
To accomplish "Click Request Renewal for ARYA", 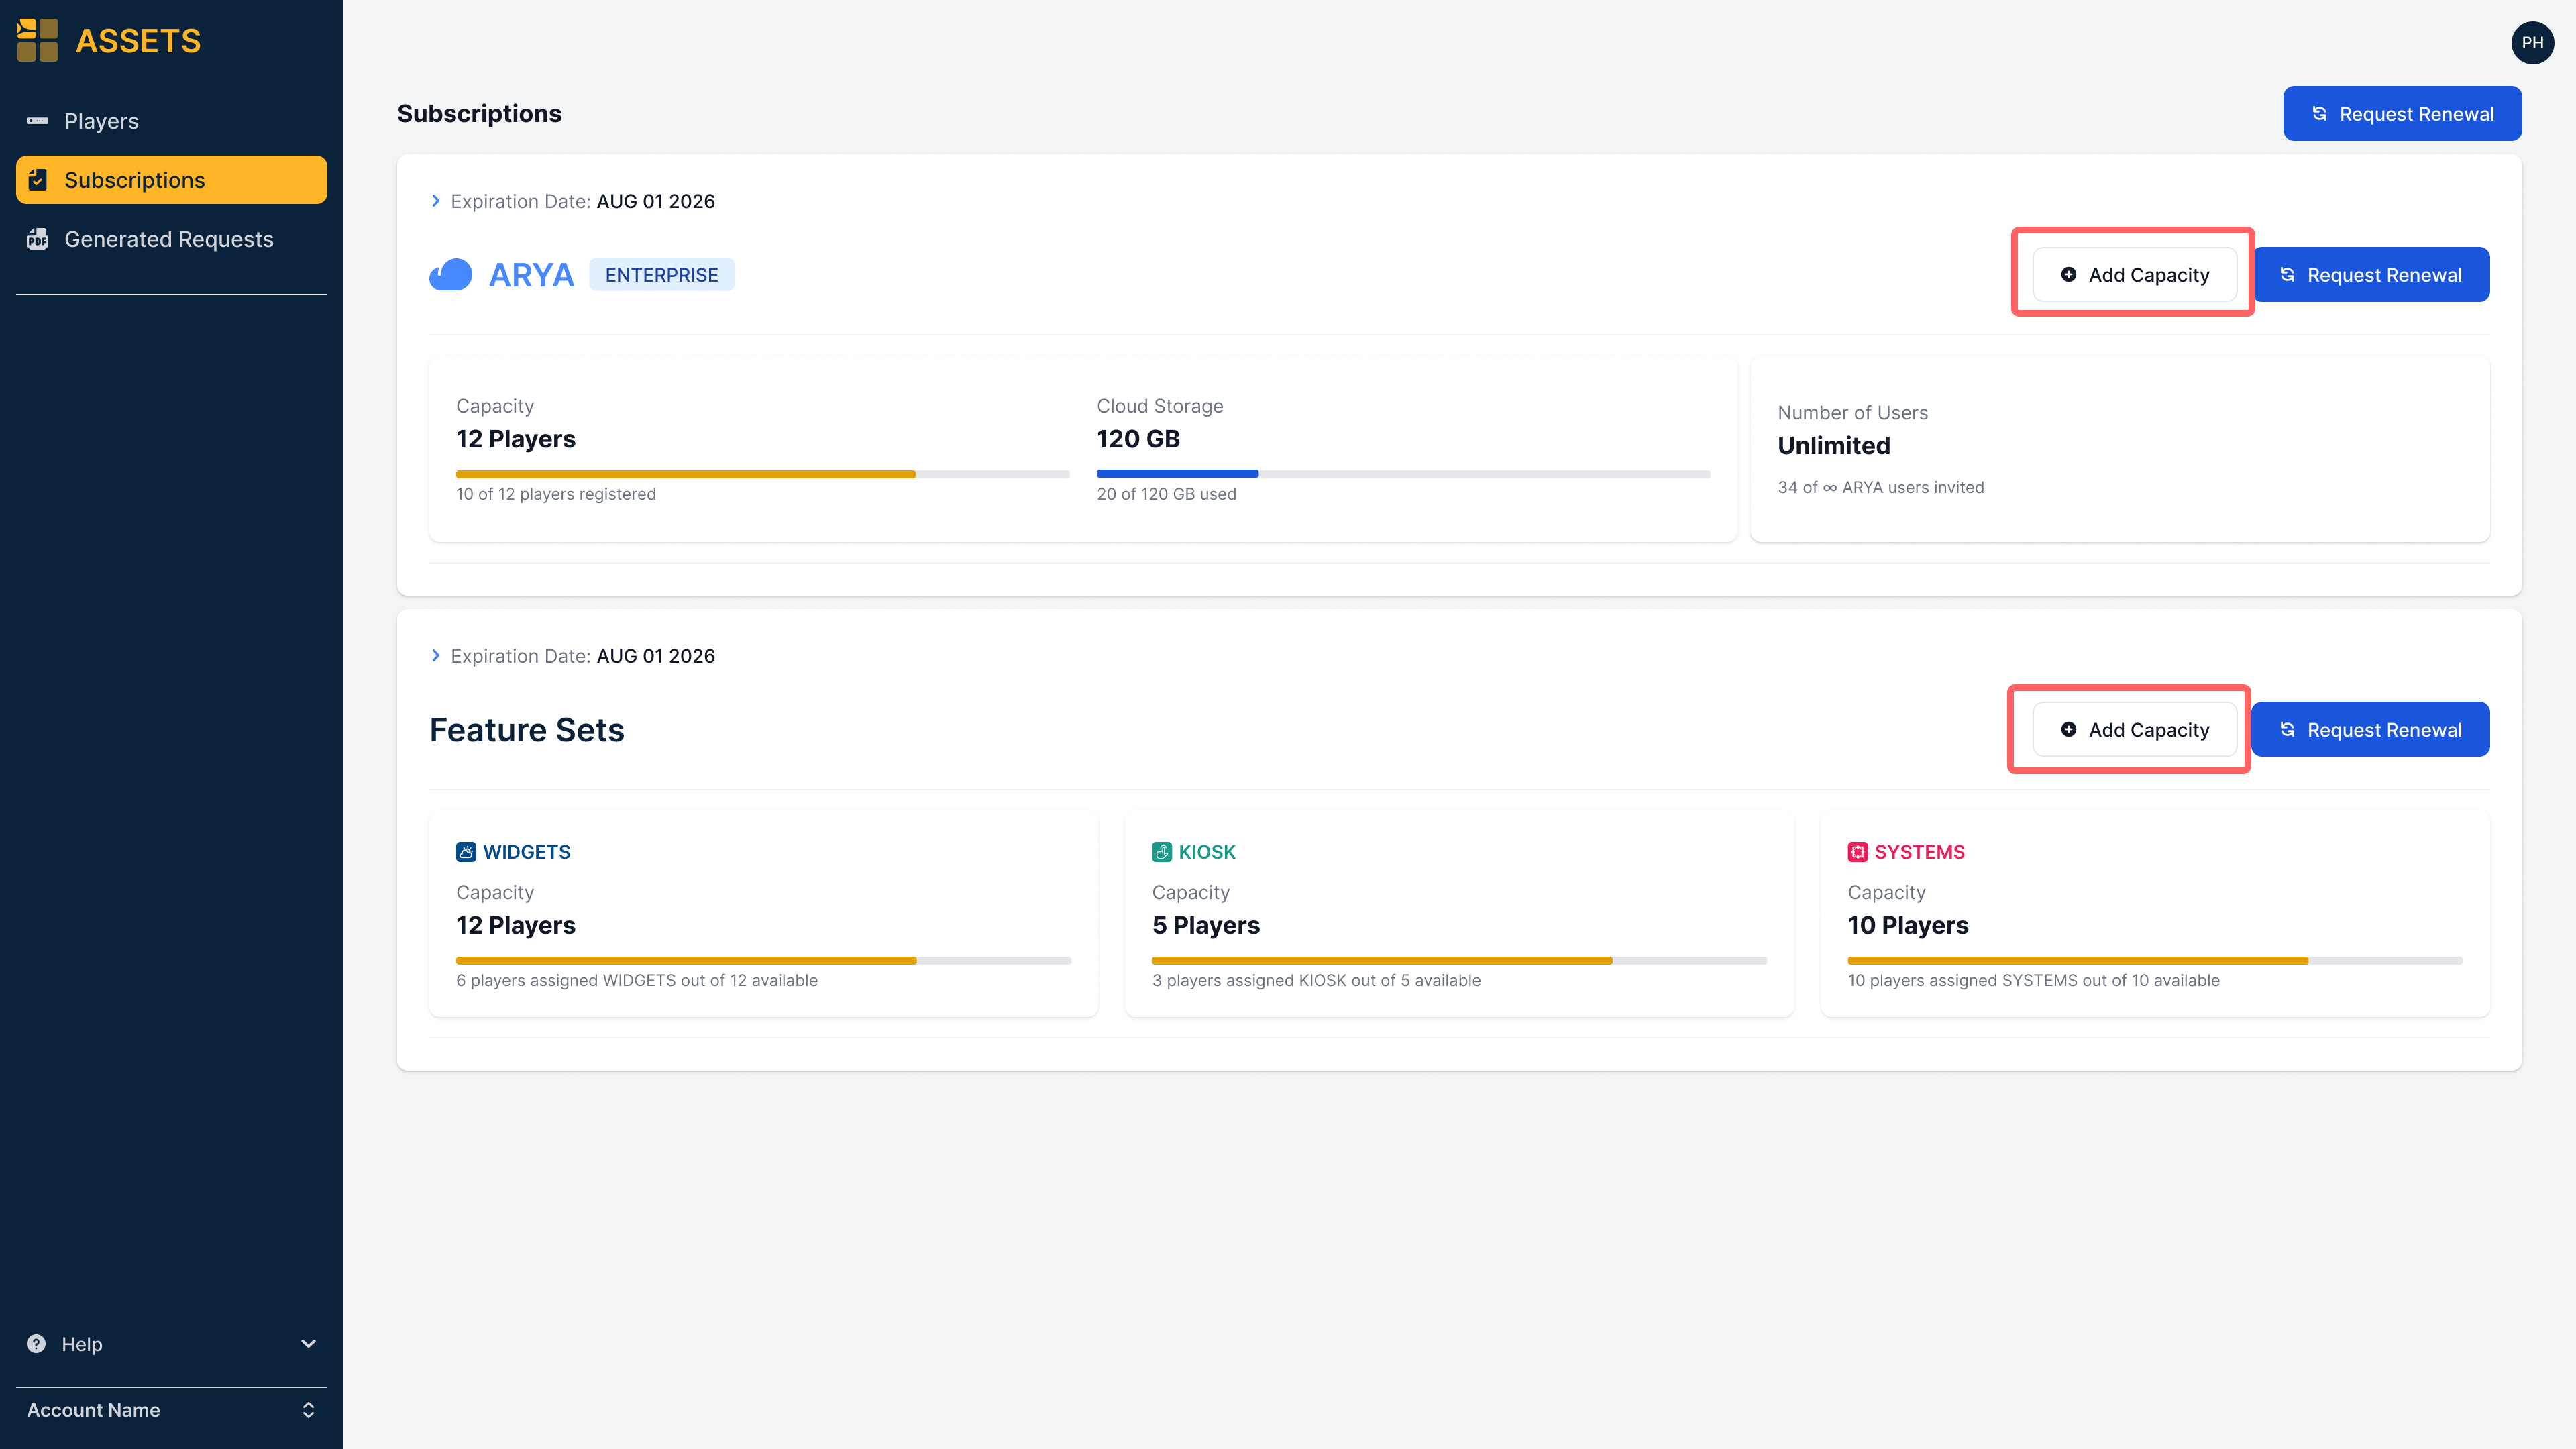I will click(2370, 274).
